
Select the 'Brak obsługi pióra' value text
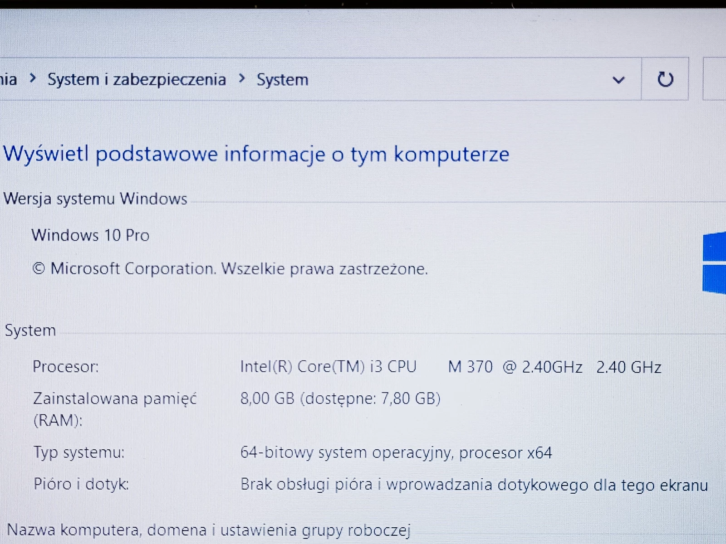click(474, 485)
